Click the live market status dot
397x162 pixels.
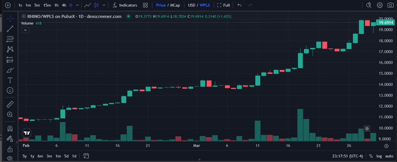point(128,16)
